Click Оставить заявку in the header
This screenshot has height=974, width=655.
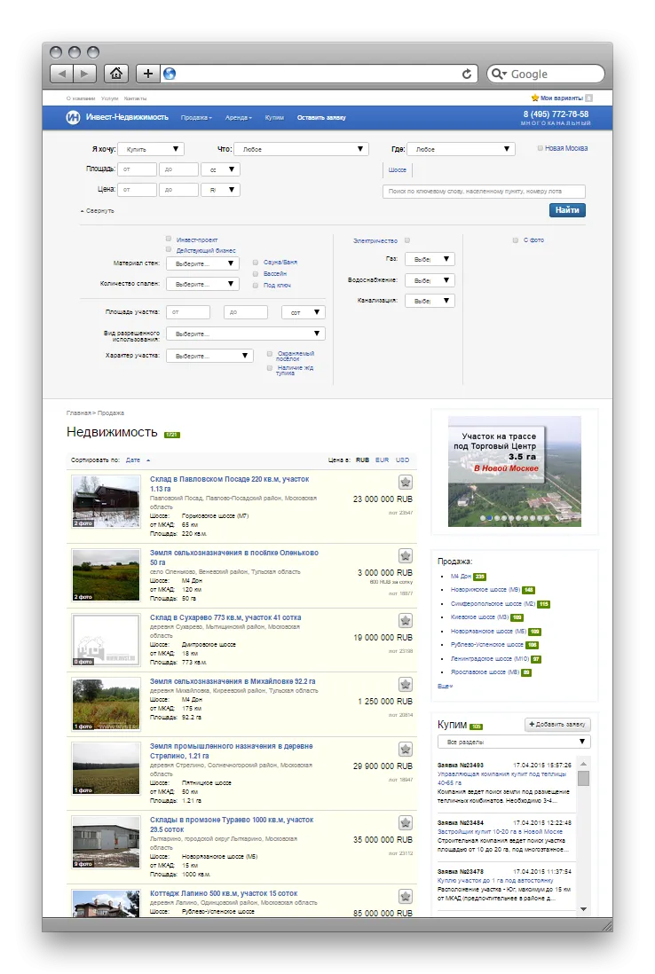point(321,117)
